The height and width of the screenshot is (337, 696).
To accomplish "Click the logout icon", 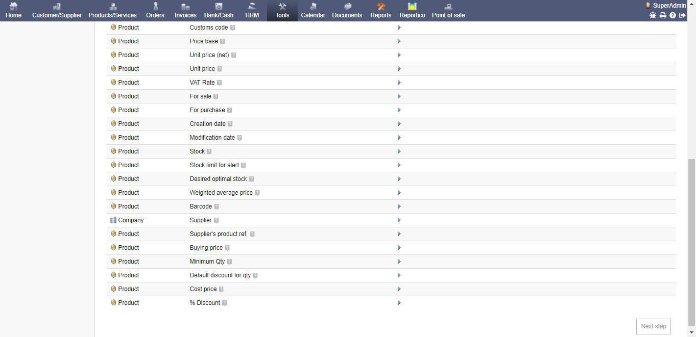I will pyautogui.click(x=682, y=15).
